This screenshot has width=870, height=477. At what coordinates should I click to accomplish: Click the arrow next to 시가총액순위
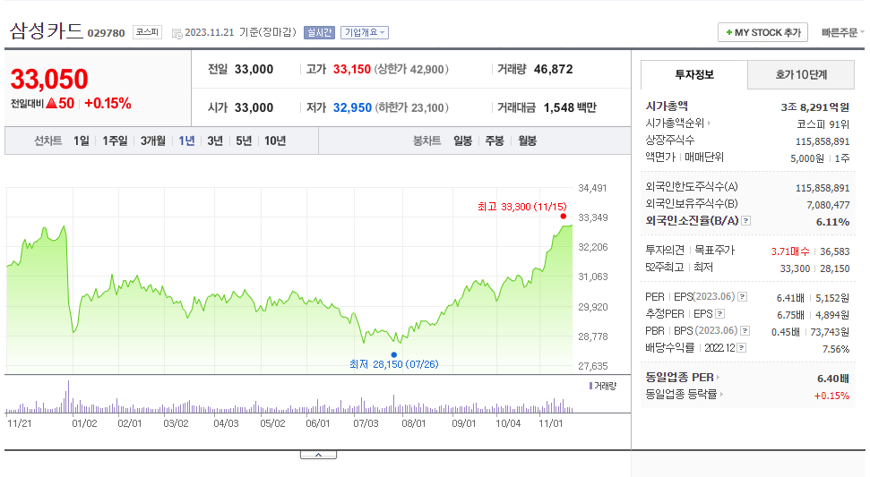click(x=709, y=123)
